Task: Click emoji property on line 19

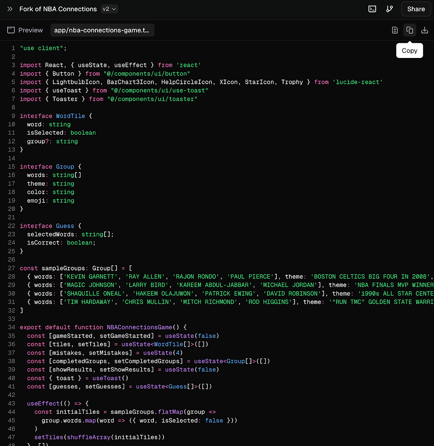Action: click(36, 200)
